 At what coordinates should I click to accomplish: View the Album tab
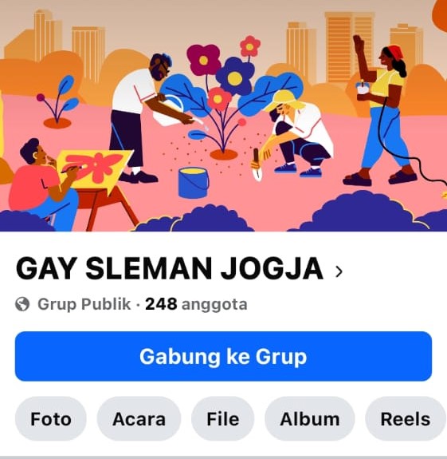(310, 419)
